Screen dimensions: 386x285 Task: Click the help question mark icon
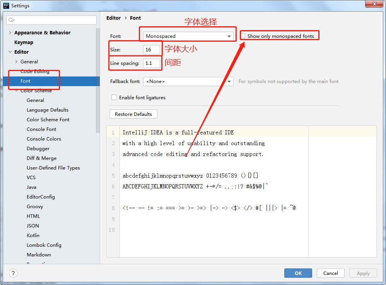[13, 273]
